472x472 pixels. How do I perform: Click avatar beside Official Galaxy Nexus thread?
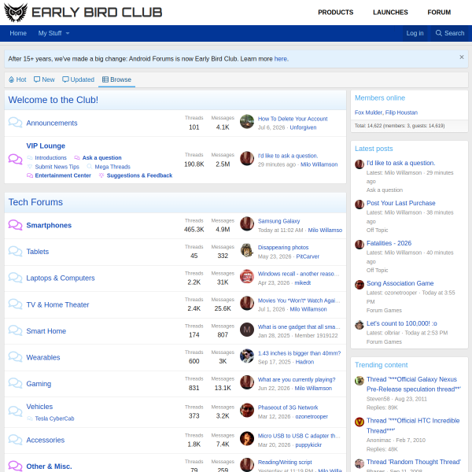[360, 381]
